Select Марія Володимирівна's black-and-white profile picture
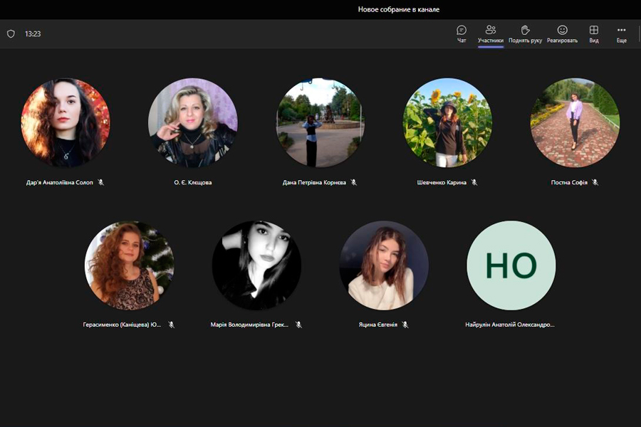641x427 pixels. click(256, 265)
